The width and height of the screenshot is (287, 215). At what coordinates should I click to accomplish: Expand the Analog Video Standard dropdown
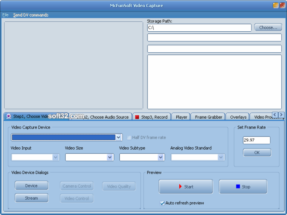tap(221, 157)
